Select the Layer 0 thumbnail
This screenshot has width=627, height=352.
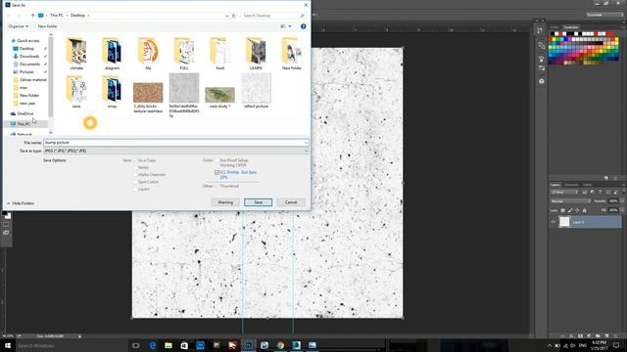[564, 222]
